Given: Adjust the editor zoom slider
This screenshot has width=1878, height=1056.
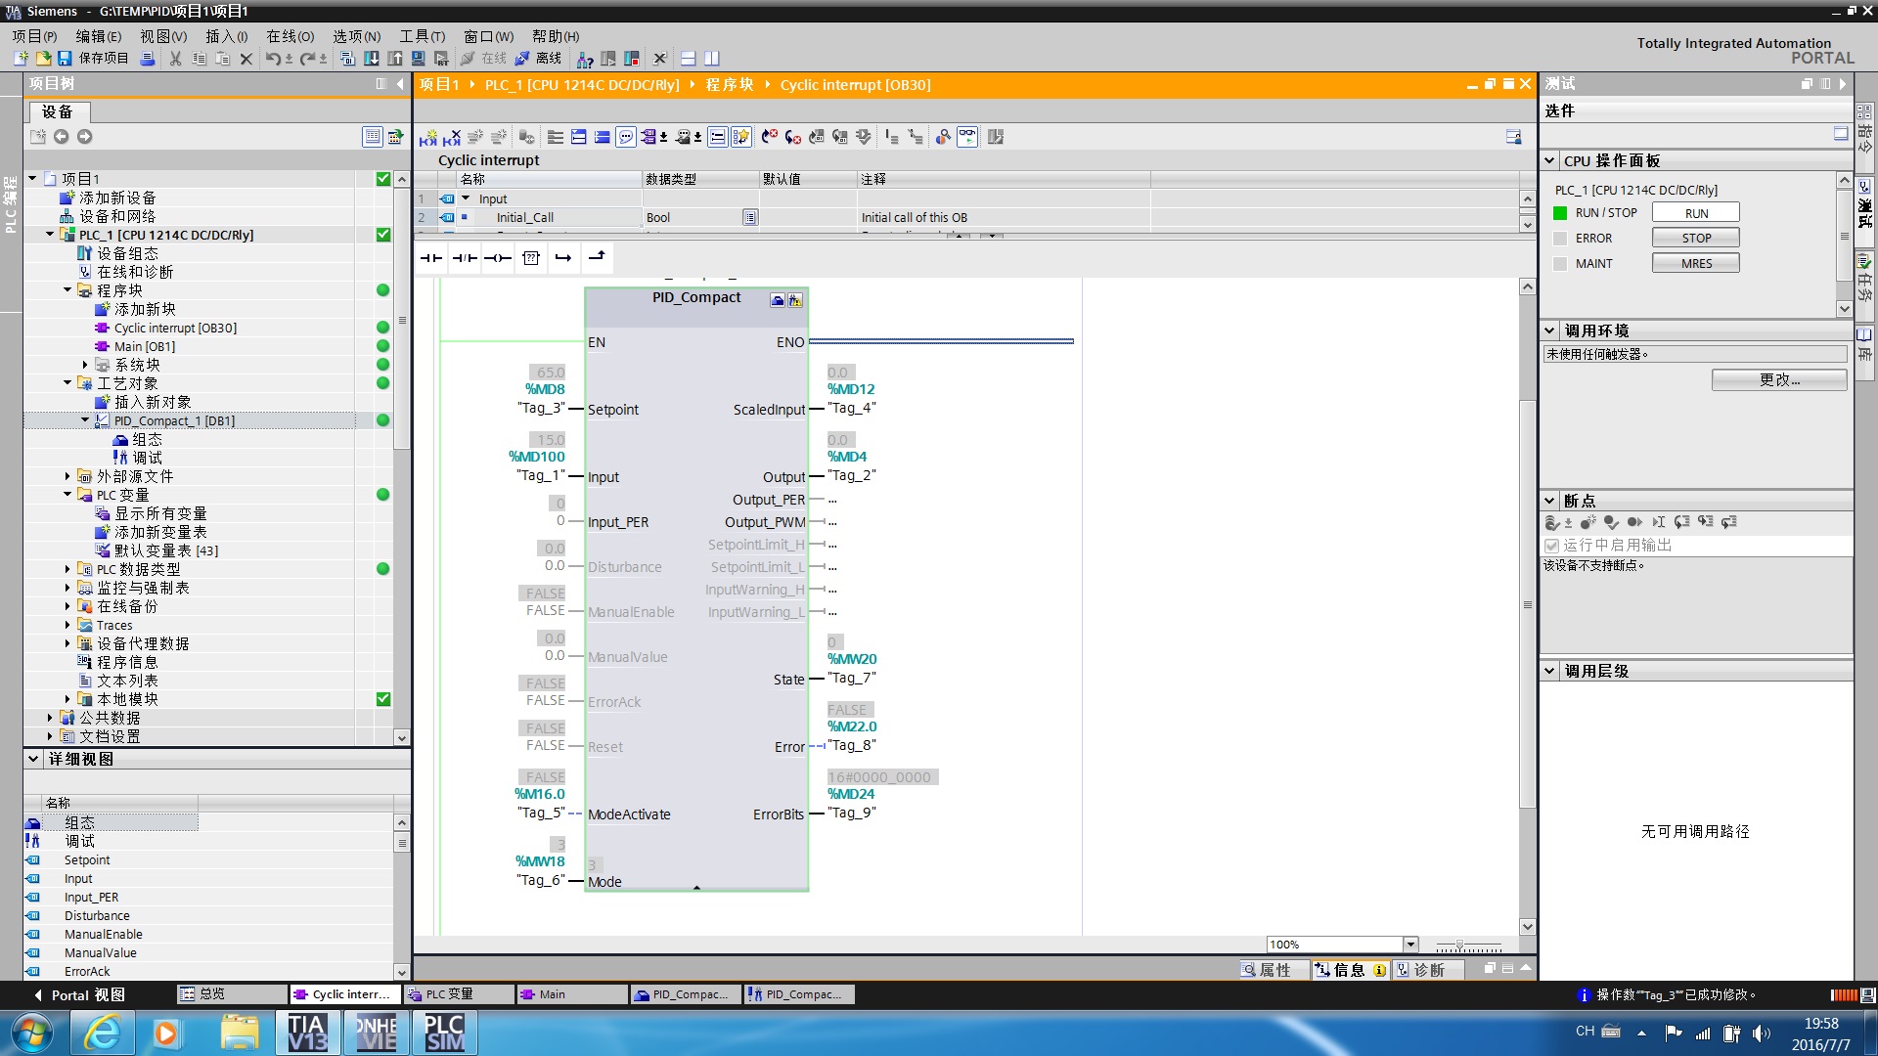Looking at the screenshot, I should coord(1459,946).
